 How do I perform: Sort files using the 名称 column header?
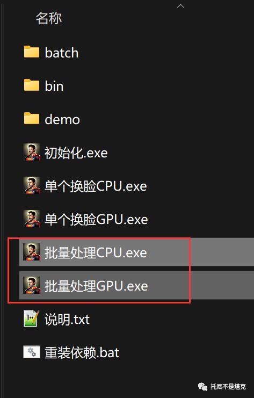pos(49,18)
